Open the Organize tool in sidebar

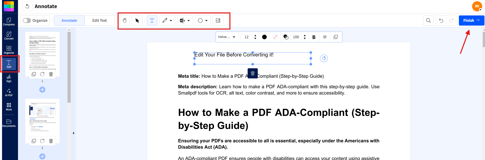(x=9, y=50)
